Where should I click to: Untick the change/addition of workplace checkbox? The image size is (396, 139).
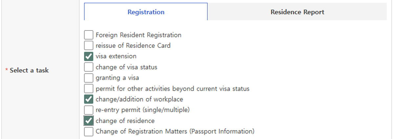(89, 99)
